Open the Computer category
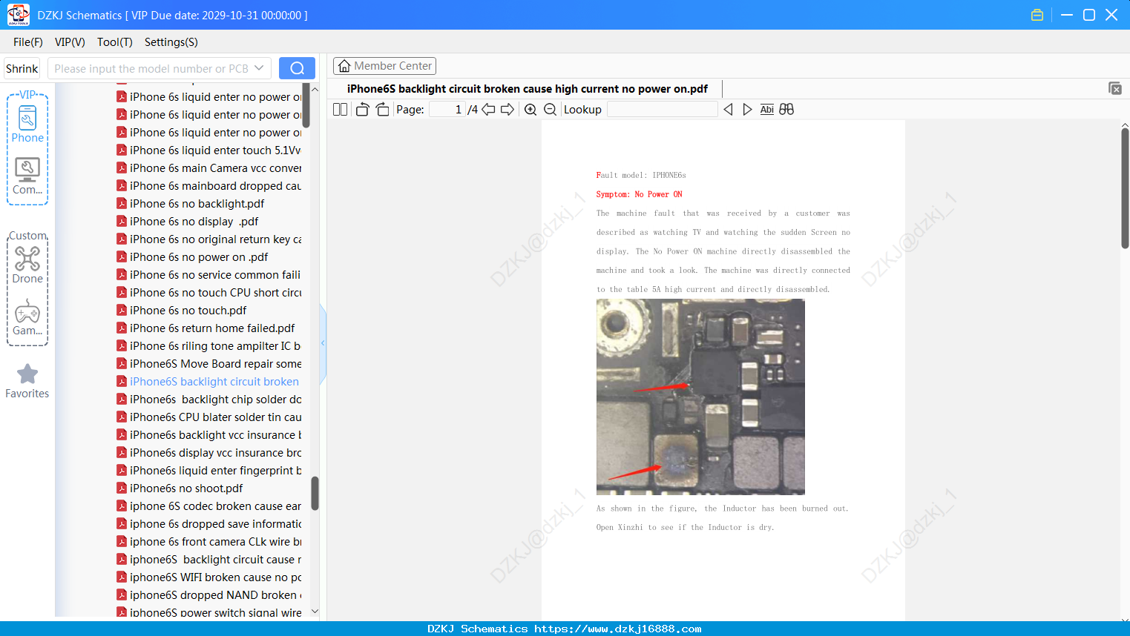Image resolution: width=1130 pixels, height=636 pixels. 27,176
